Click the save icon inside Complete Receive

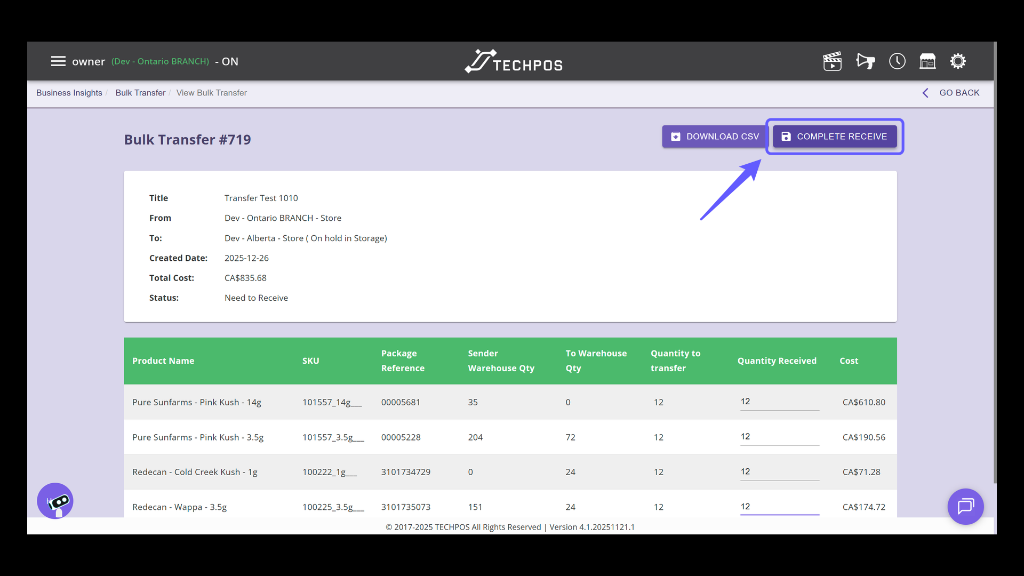(786, 136)
